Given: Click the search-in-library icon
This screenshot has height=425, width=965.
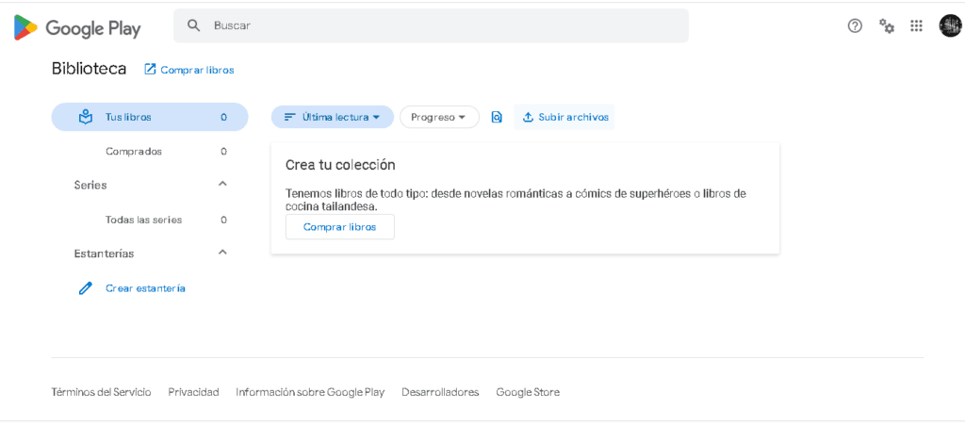Looking at the screenshot, I should coord(497,117).
